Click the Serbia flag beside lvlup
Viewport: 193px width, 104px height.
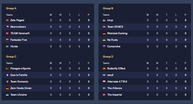point(104,20)
